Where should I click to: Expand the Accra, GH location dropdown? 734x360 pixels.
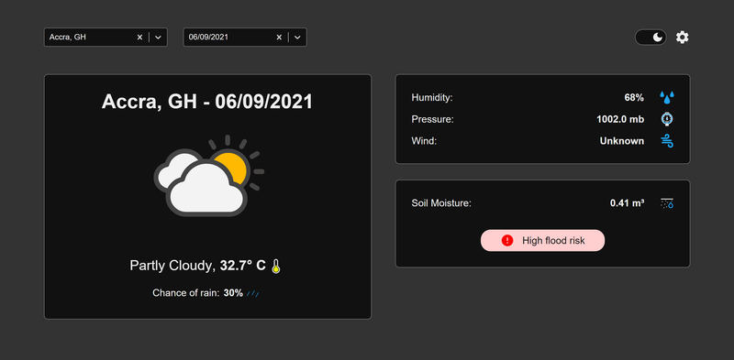coord(158,38)
